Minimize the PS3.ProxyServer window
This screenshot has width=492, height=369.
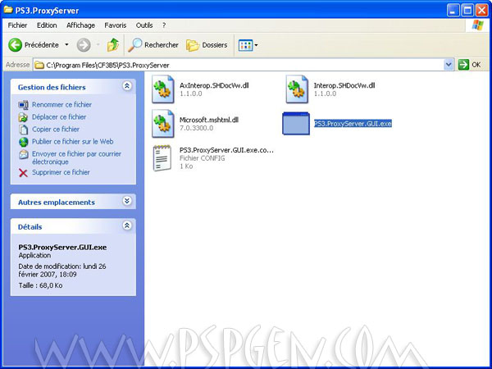[453, 11]
